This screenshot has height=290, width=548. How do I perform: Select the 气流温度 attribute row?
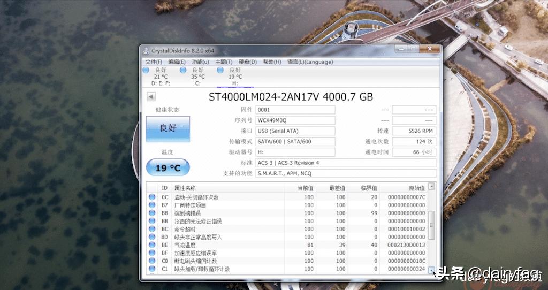click(287, 245)
